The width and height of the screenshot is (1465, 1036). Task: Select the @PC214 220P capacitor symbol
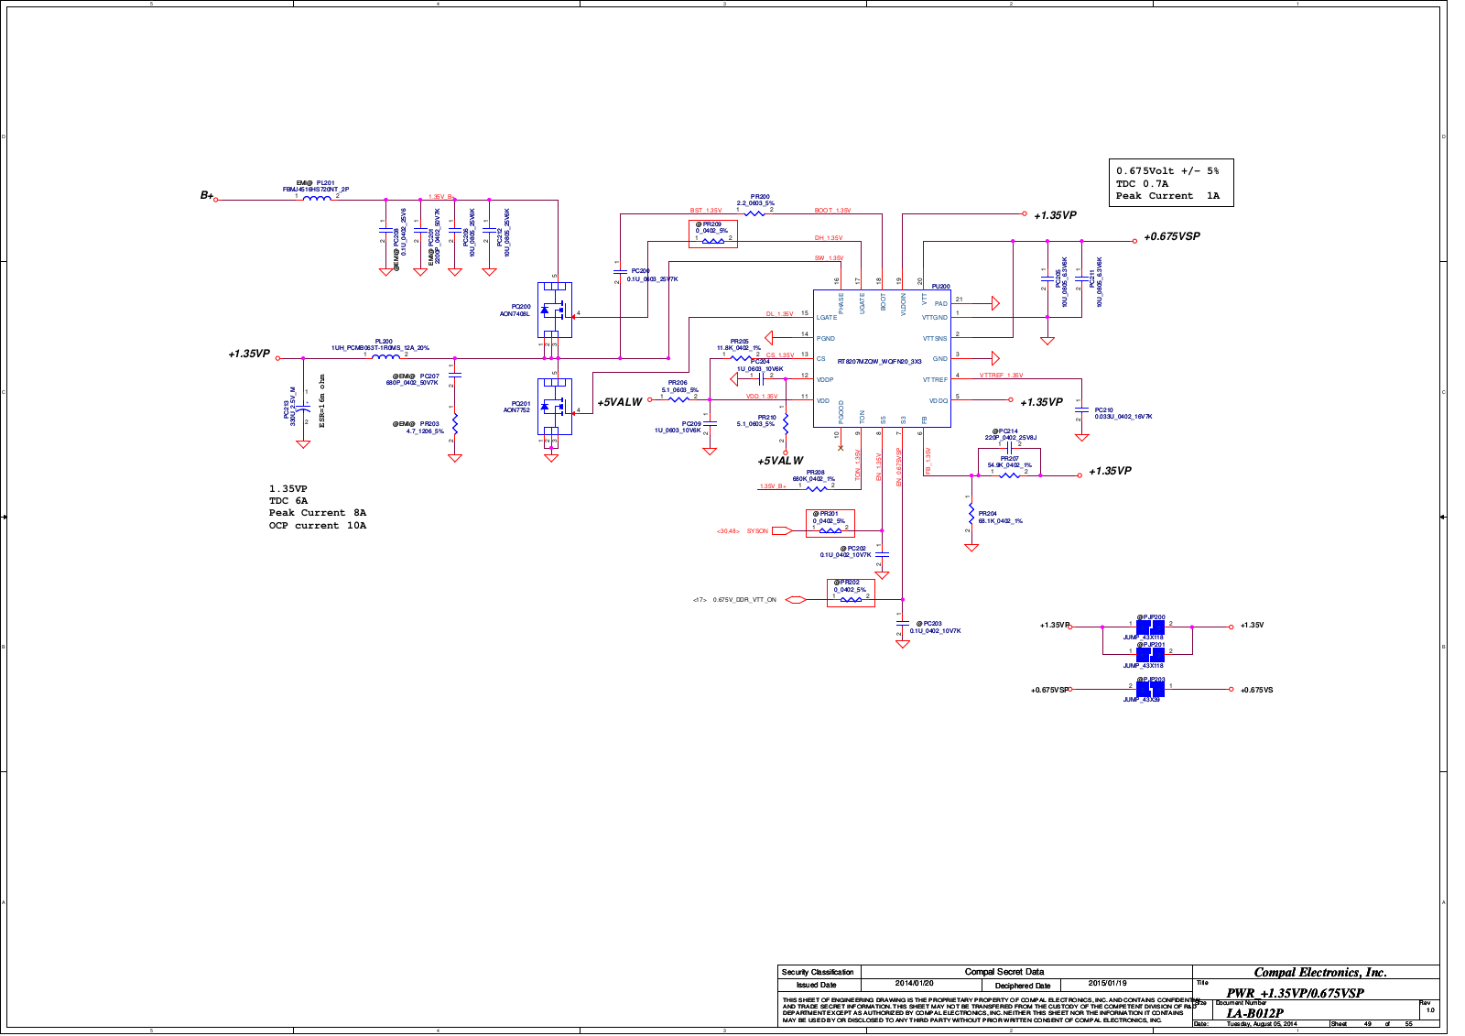click(1009, 448)
